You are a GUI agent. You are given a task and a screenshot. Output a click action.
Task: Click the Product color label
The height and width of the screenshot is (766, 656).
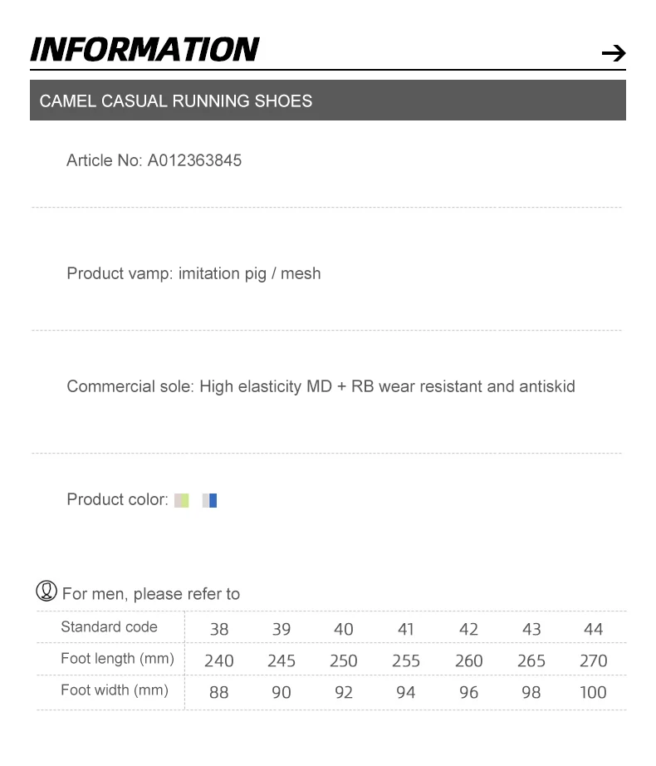coord(117,499)
